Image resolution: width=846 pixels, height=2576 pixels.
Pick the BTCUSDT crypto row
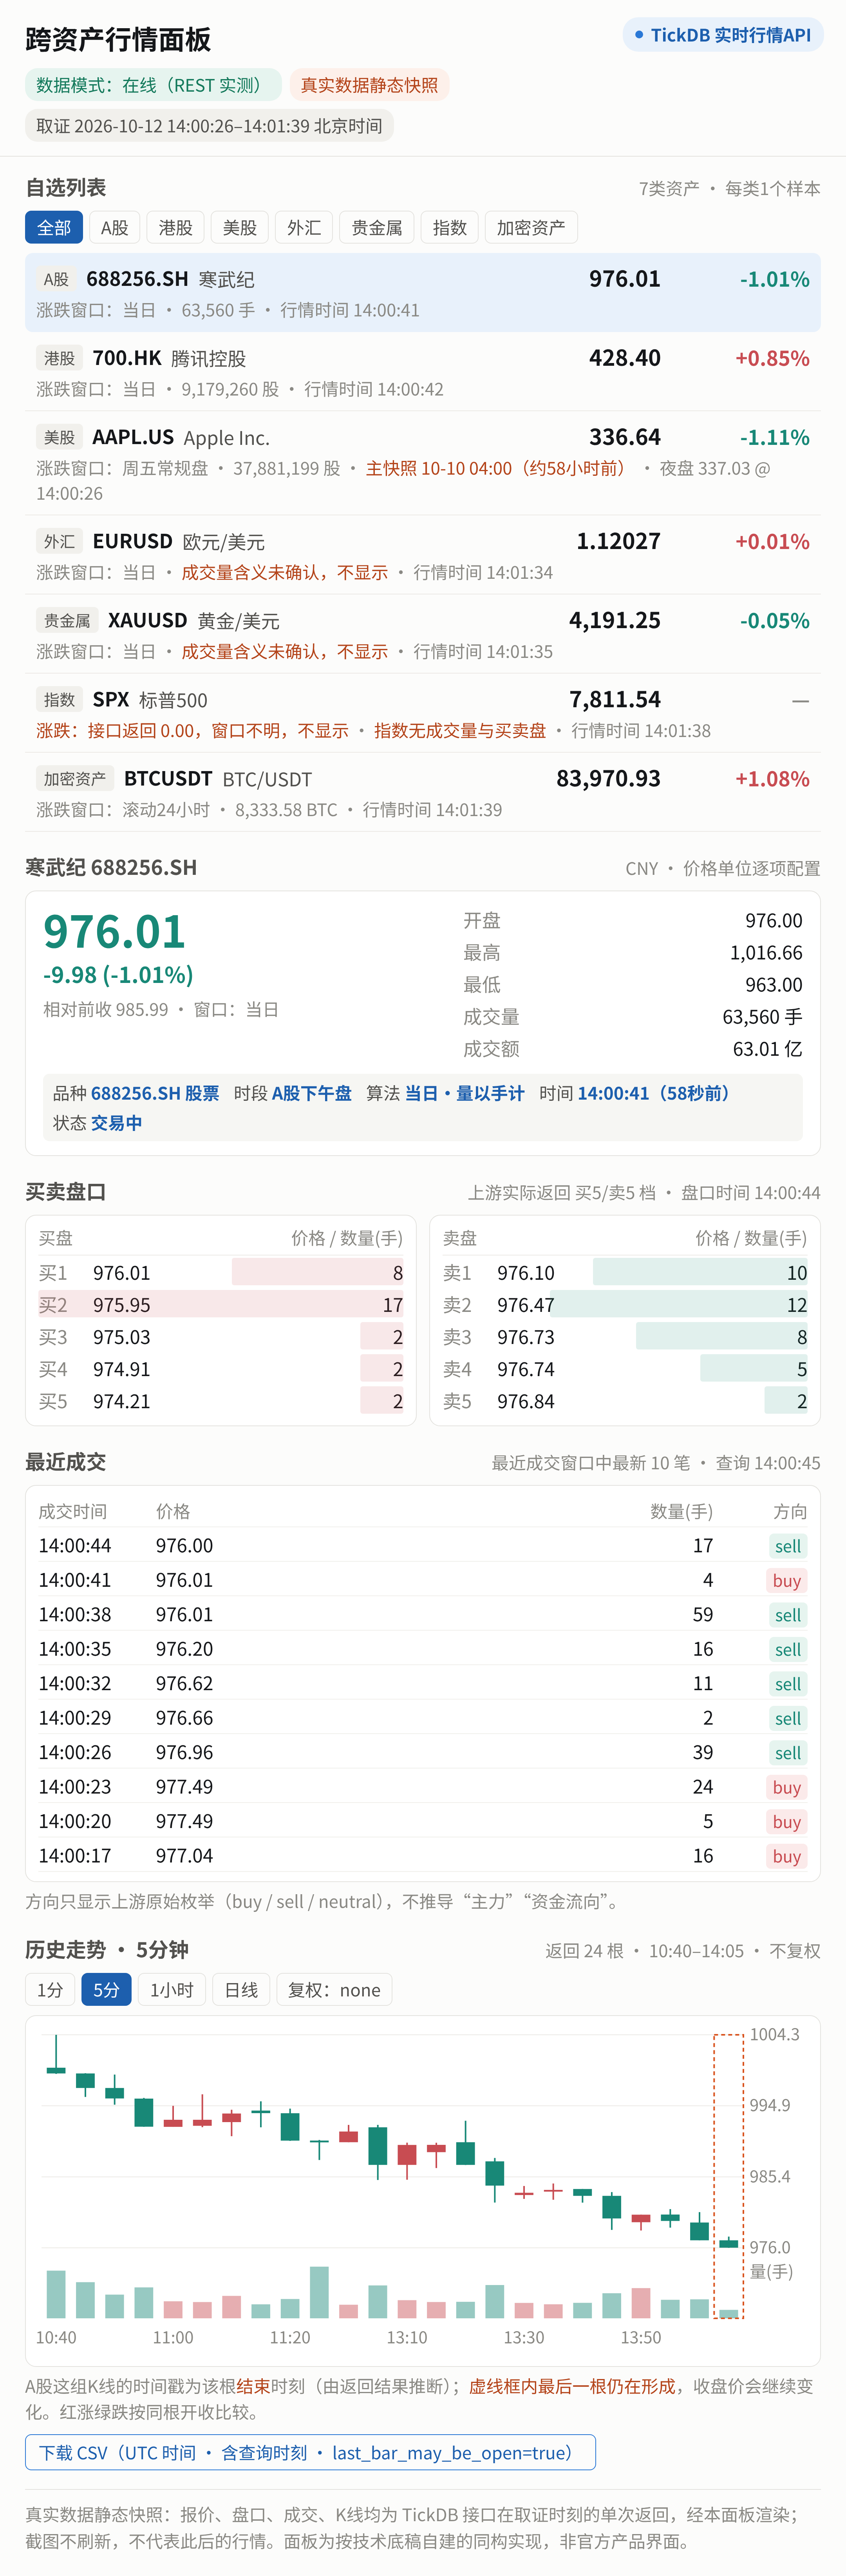point(423,792)
